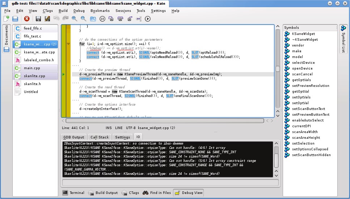This screenshot has height=199, width=350.
Task: Click the Zoom Out magnifier icon
Action: 84,19
